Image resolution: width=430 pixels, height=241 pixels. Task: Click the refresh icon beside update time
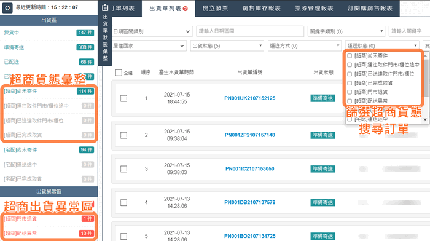pyautogui.click(x=7, y=8)
